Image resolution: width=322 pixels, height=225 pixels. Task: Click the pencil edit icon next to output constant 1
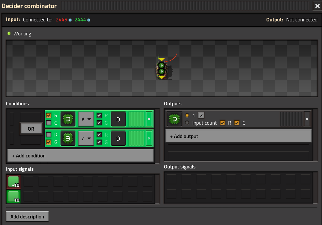point(201,115)
